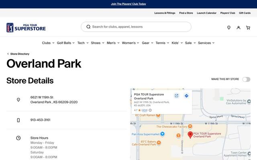Image resolution: width=257 pixels, height=160 pixels.
Task: Go to Lessons & Fittings
Action: point(165,13)
